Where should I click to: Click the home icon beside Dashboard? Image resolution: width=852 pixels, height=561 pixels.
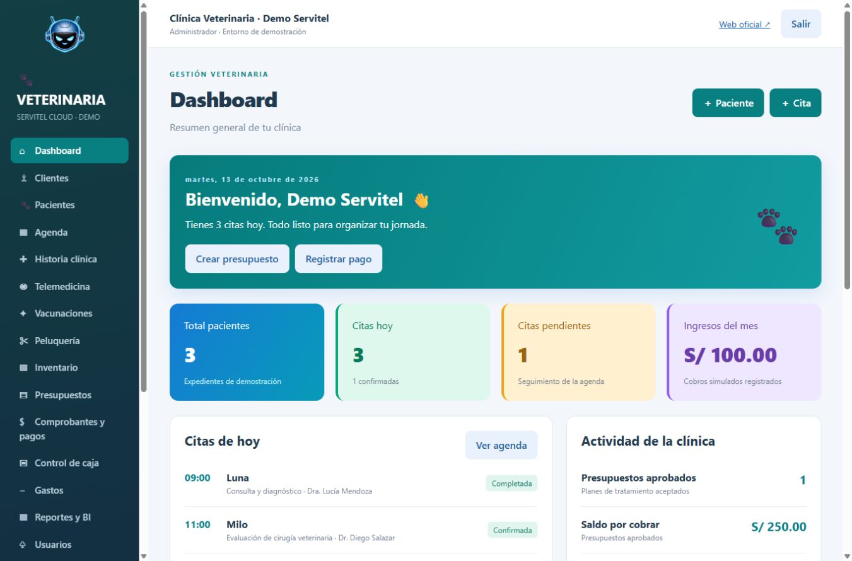[23, 151]
